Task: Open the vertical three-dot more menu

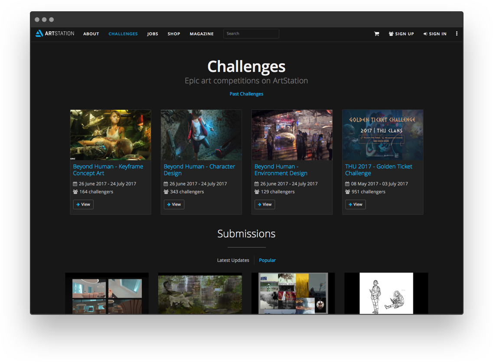Action: (x=457, y=33)
